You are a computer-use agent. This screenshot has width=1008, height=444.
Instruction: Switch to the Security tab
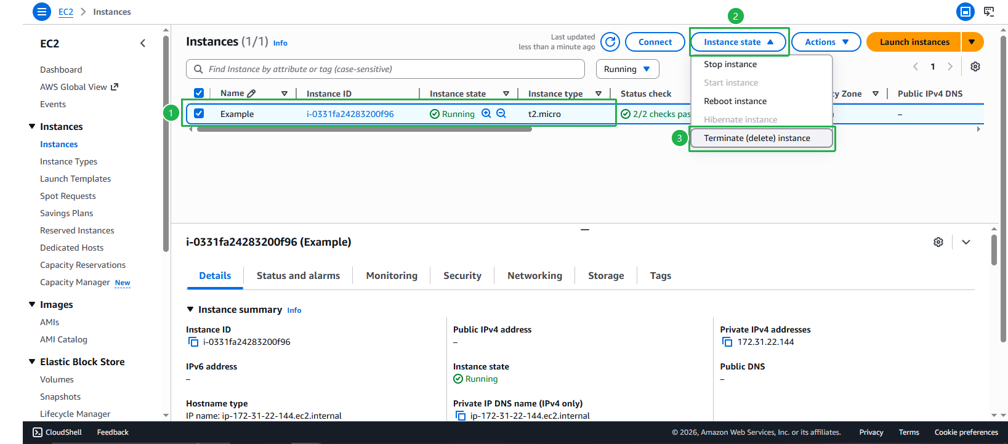[x=462, y=276]
